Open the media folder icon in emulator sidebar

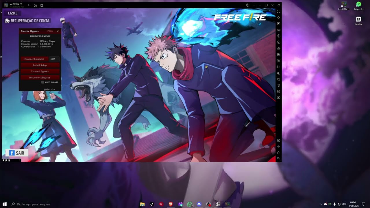[x=279, y=67]
